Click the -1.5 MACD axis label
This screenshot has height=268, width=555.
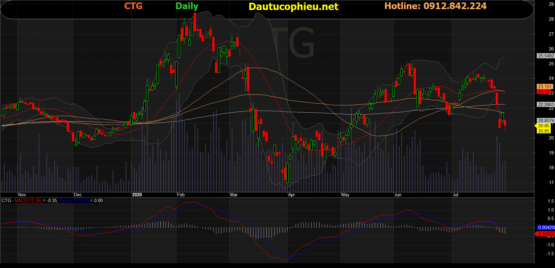pyautogui.click(x=550, y=253)
